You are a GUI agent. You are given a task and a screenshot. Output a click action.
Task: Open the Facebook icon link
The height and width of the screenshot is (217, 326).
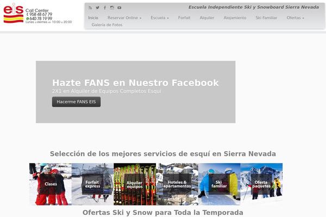tap(105, 8)
